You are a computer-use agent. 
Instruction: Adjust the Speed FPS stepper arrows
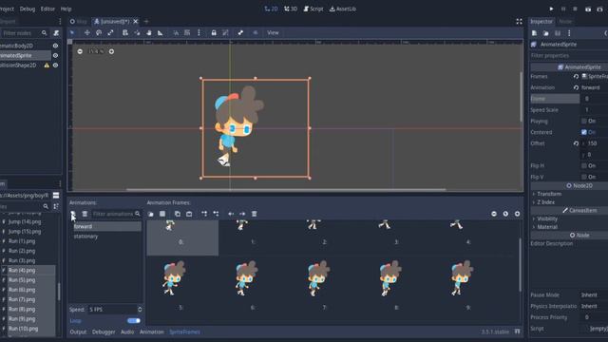coord(140,310)
